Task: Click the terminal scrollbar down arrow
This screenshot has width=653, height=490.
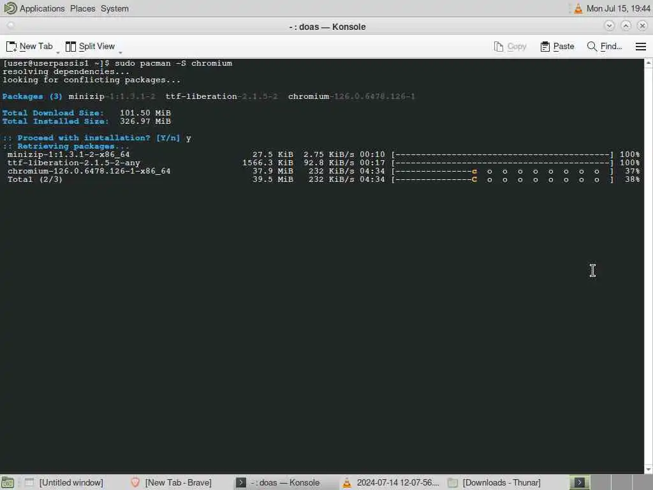Action: (649, 469)
